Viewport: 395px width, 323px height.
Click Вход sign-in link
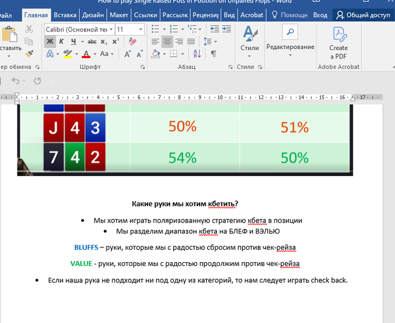coord(320,15)
